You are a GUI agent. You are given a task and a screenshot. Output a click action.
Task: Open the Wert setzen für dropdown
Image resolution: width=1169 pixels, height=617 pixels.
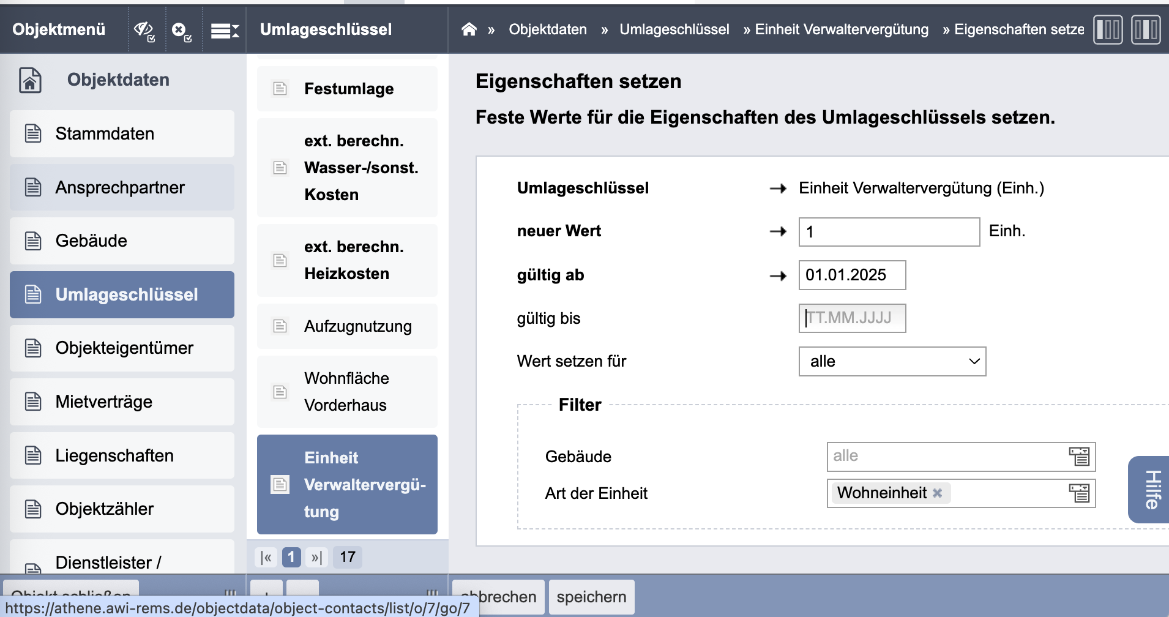(x=892, y=361)
